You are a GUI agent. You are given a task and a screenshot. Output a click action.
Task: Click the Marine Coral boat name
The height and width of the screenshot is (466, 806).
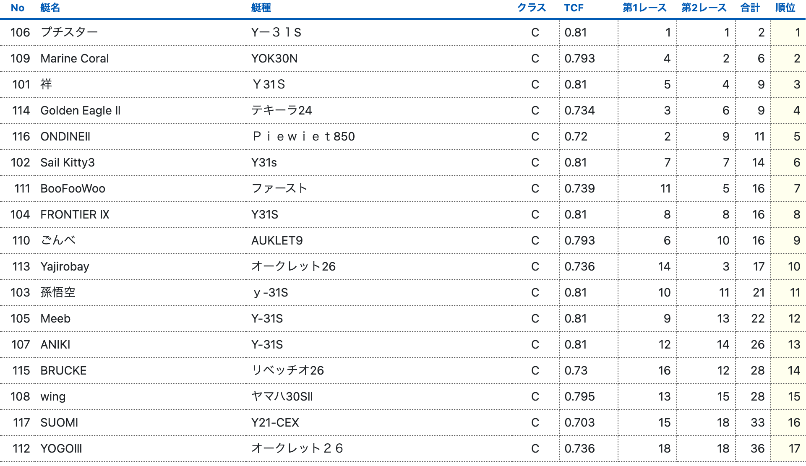pyautogui.click(x=75, y=58)
